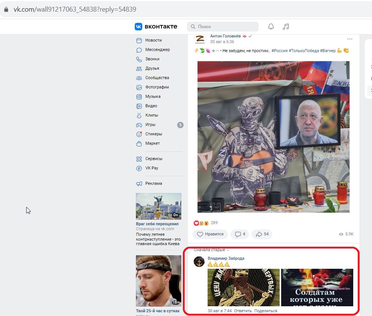Click the browser address bar URL

point(75,9)
